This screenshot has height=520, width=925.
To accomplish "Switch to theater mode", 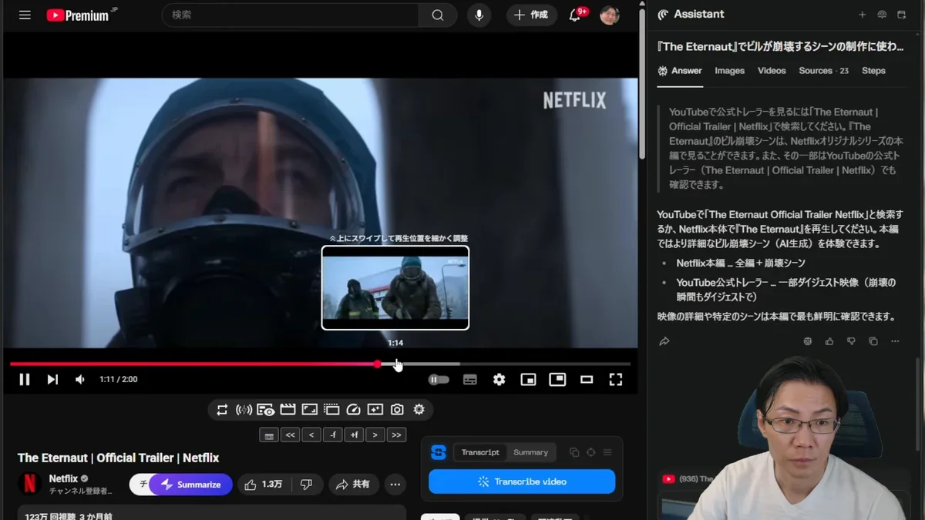I will (x=587, y=380).
